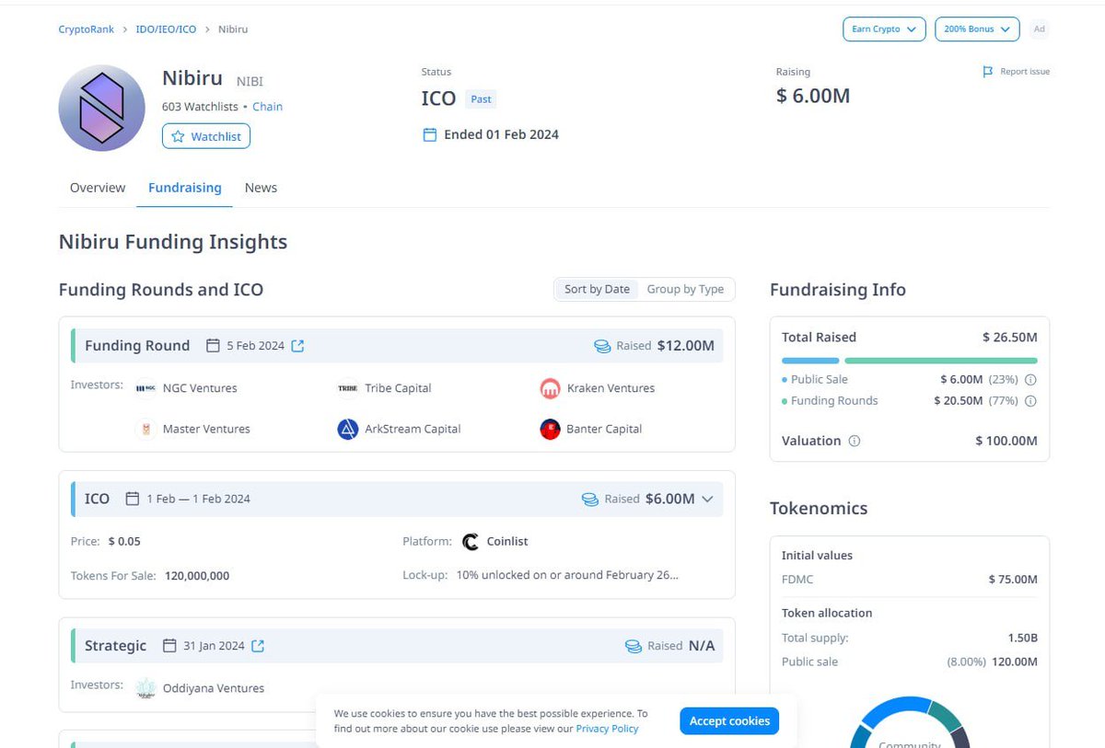Image resolution: width=1105 pixels, height=748 pixels.
Task: Click the Total supply 1.50B value
Action: pos(1022,638)
